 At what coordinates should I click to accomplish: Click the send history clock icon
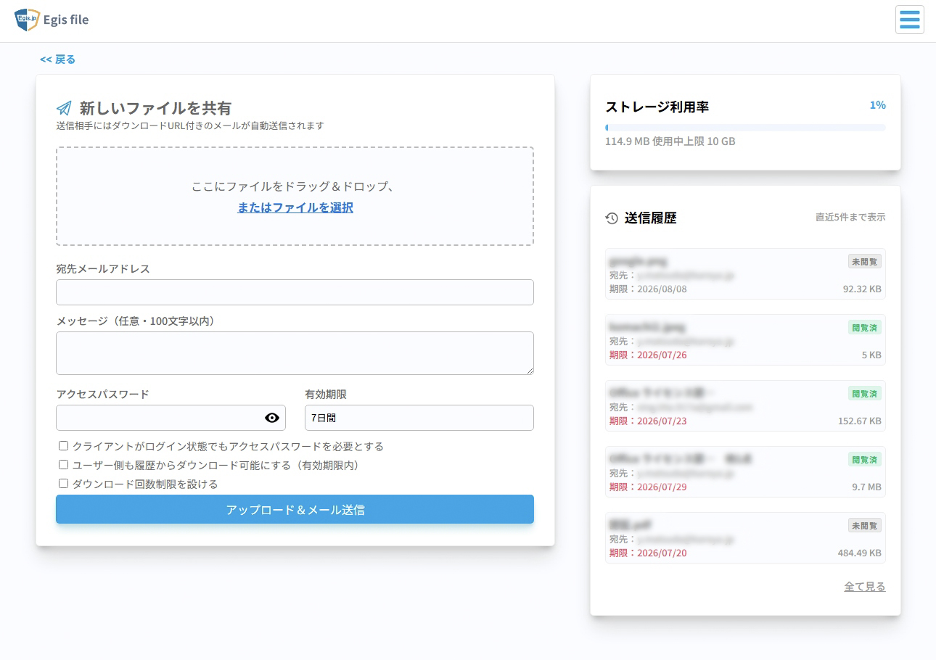(x=612, y=218)
